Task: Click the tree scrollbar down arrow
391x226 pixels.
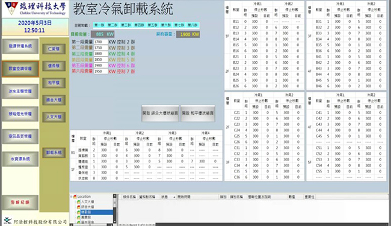Action: [115, 221]
